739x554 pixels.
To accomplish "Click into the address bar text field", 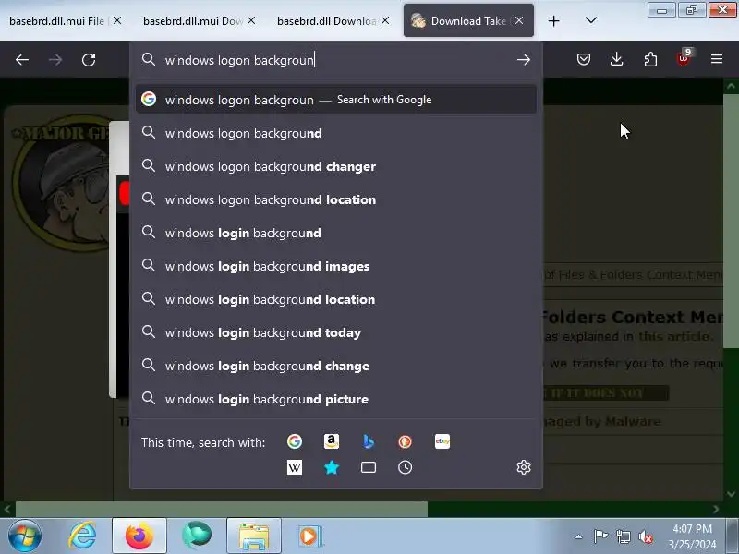I will pos(337,60).
